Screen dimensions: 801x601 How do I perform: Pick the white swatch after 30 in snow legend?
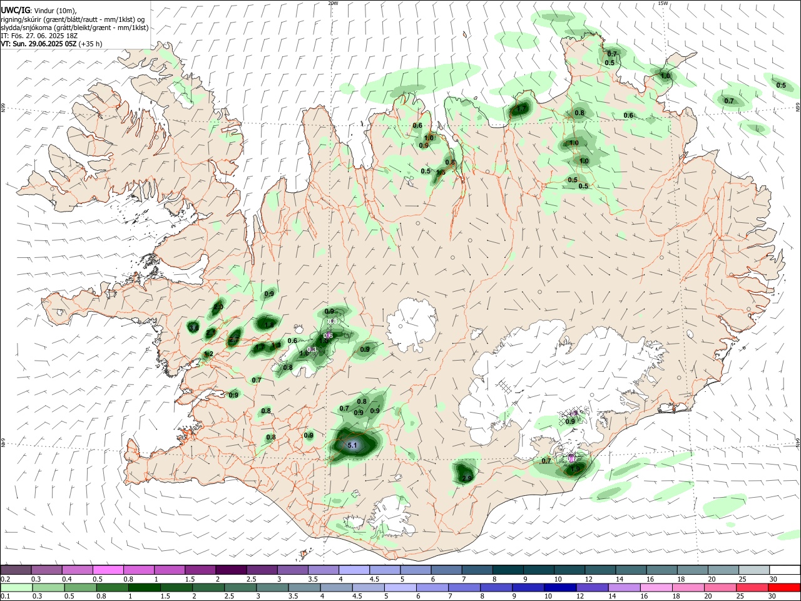[x=785, y=570]
